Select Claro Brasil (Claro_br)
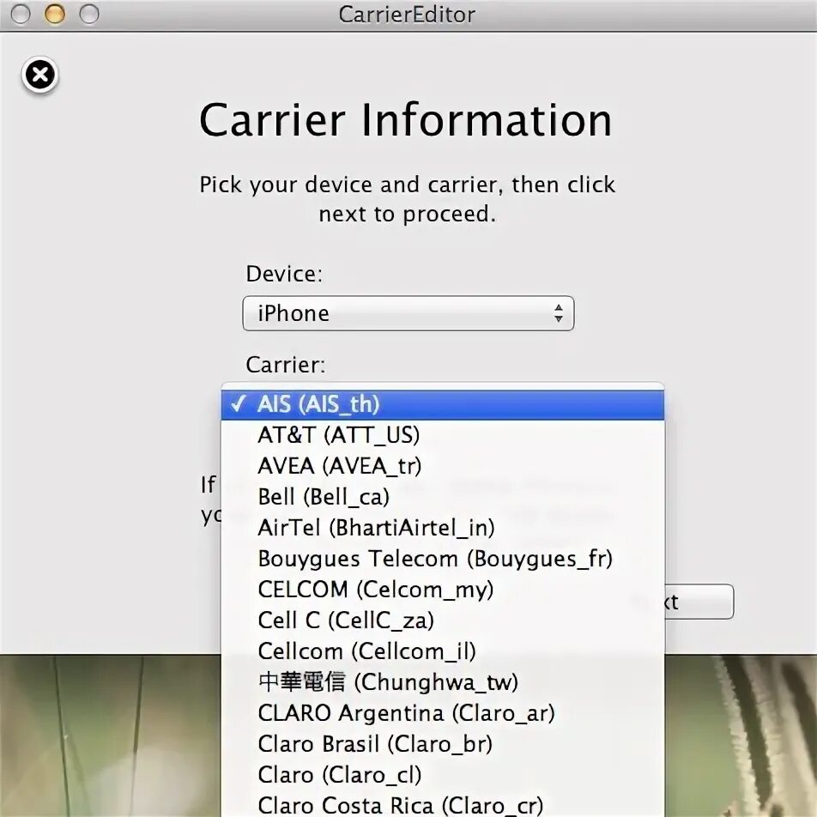Viewport: 817px width, 817px height. pyautogui.click(x=442, y=744)
